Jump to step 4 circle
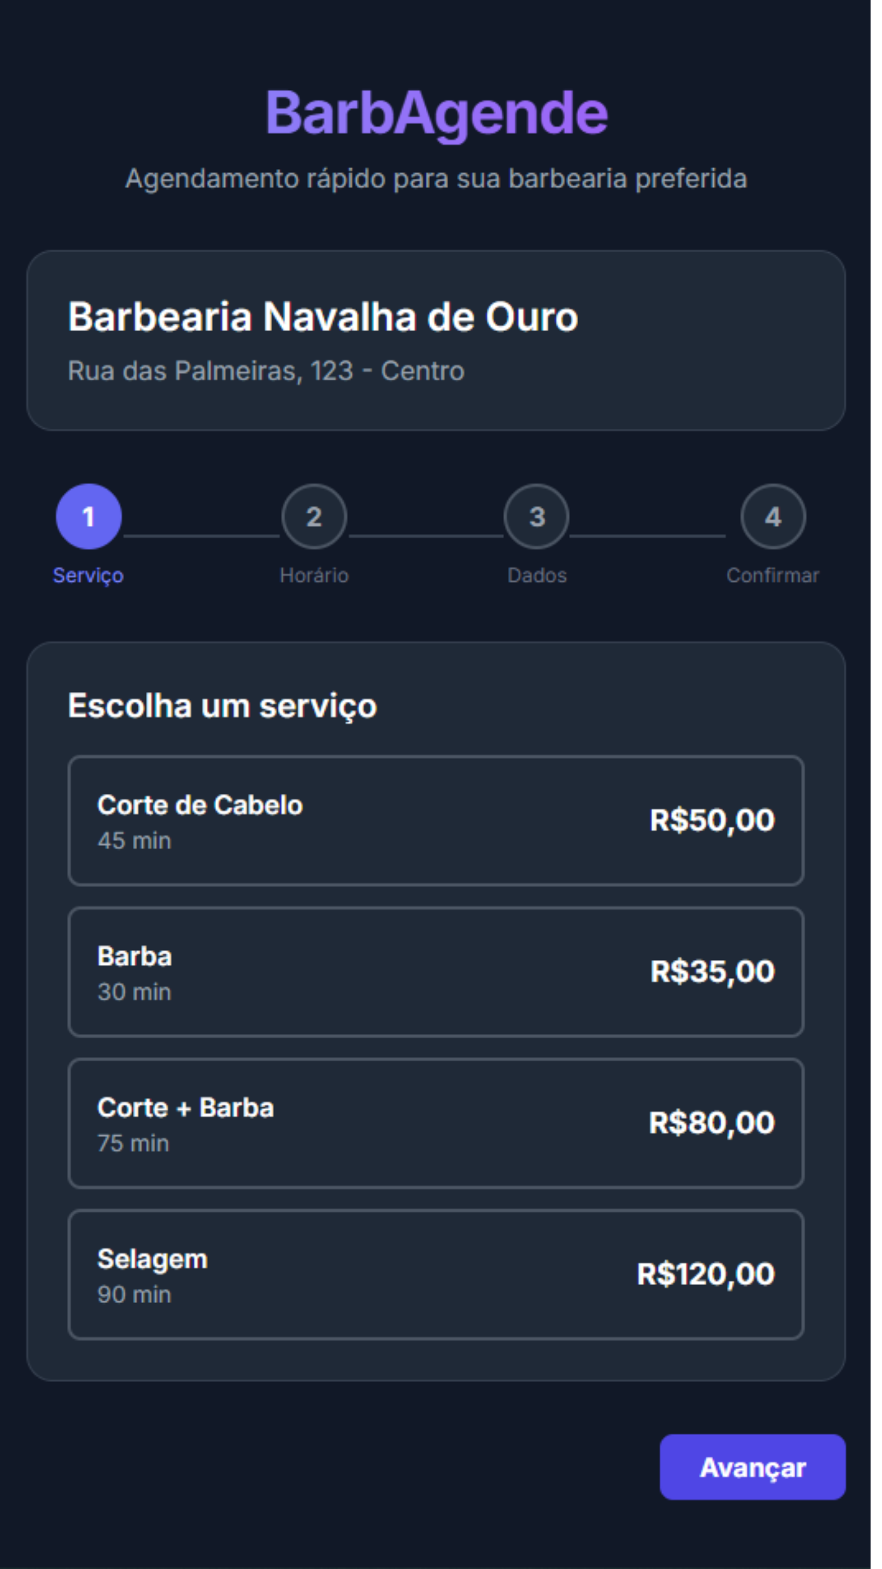 (x=773, y=516)
